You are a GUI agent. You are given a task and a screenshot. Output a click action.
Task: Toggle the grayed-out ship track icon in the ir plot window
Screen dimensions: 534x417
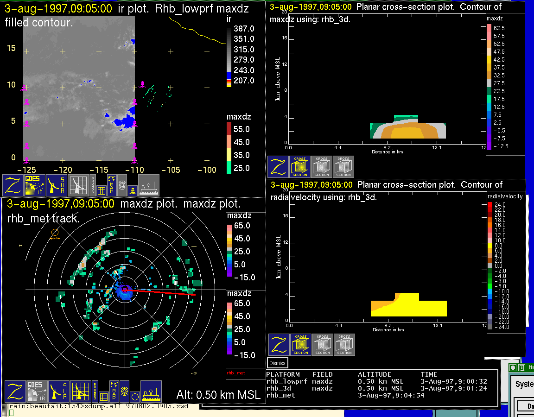pyautogui.click(x=149, y=185)
